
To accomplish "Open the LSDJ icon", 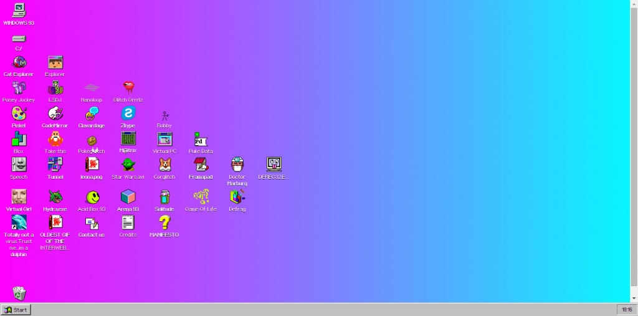I will click(x=55, y=88).
